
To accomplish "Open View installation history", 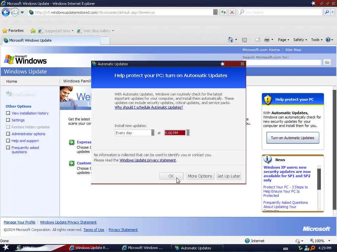I will [30, 113].
